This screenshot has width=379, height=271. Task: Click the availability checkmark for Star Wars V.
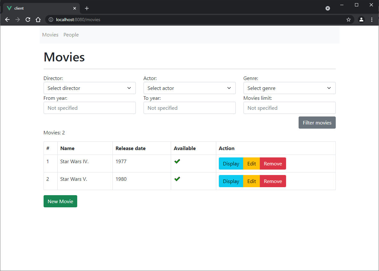pos(177,179)
